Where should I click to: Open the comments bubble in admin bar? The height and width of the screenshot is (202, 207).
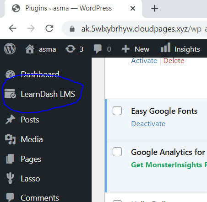coord(98,49)
